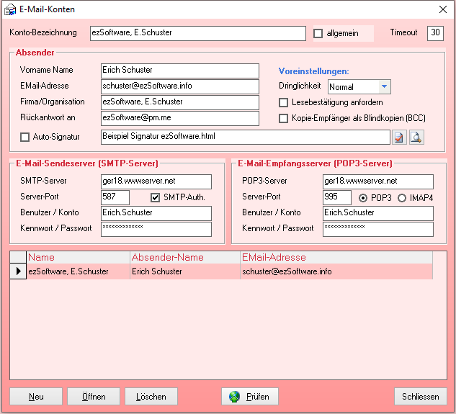Check Kopie-Empfänger als Blindkopien (BCC)
Image resolution: width=456 pixels, height=414 pixels.
[x=284, y=118]
